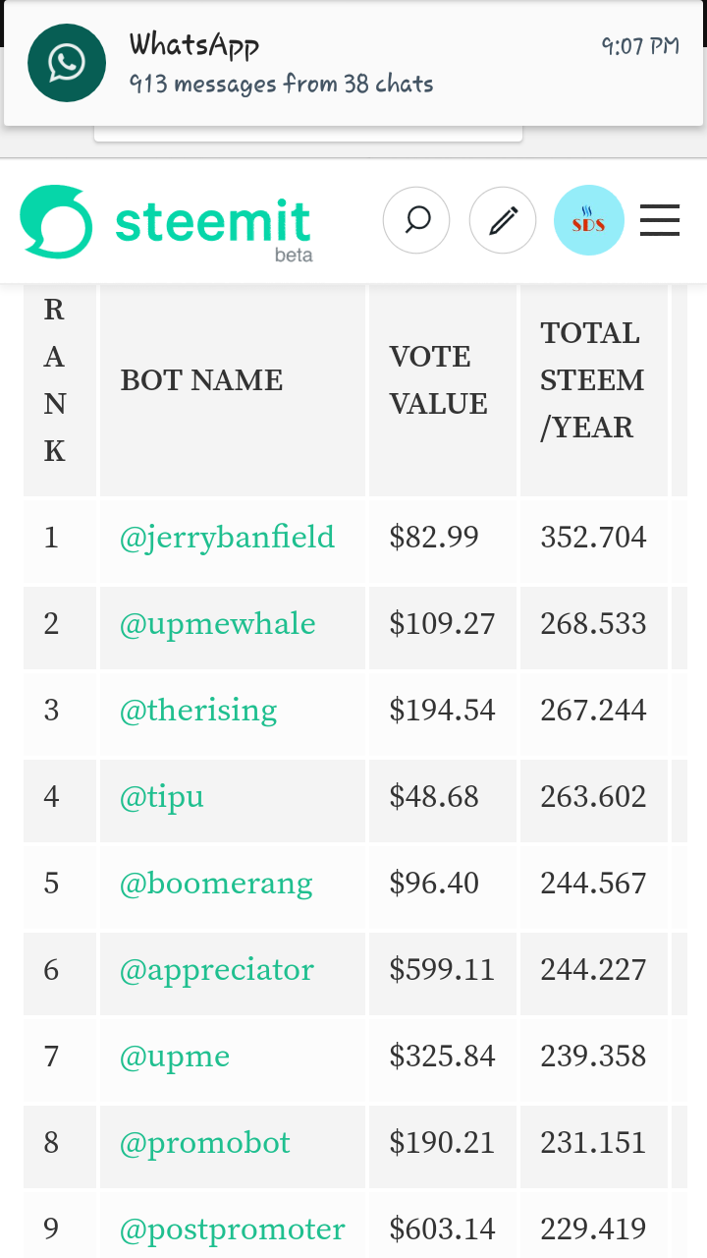Screen dimensions: 707x1258
Task: Open the @therising bot link
Action: point(198,711)
